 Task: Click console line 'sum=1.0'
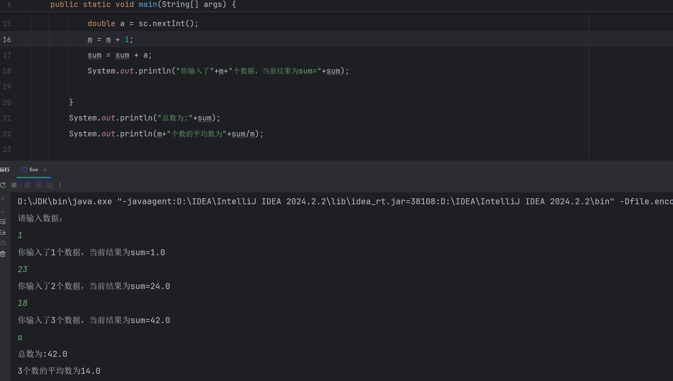coord(91,252)
